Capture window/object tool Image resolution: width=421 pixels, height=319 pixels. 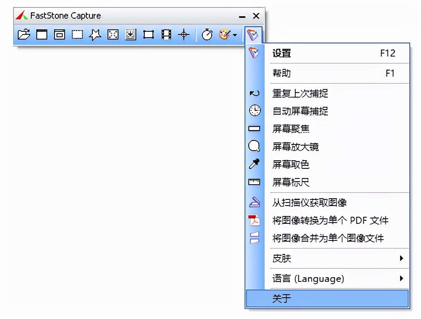(60, 34)
